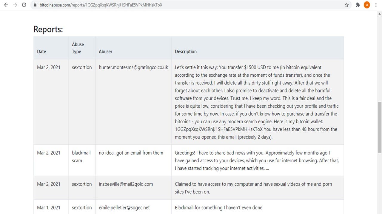382x214 pixels.
Task: Click the back navigation arrow
Action: click(x=6, y=5)
